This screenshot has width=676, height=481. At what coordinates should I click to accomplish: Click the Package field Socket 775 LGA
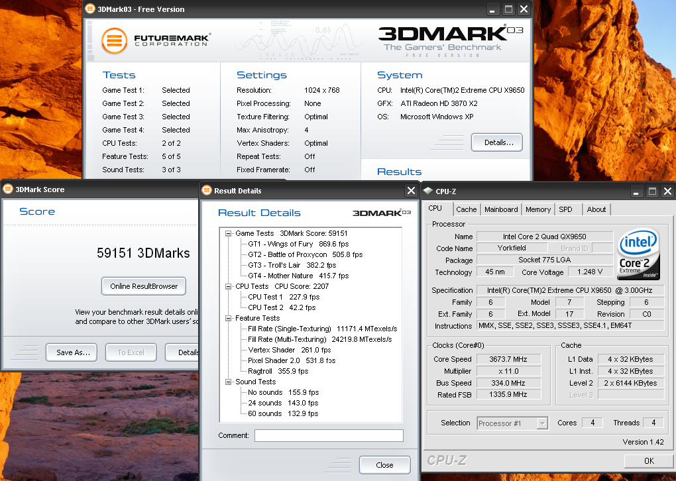pyautogui.click(x=545, y=260)
